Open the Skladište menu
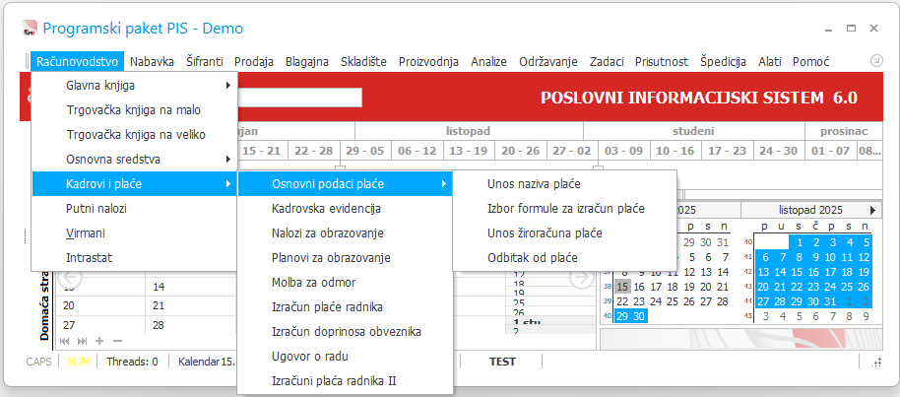The width and height of the screenshot is (900, 397). click(363, 61)
